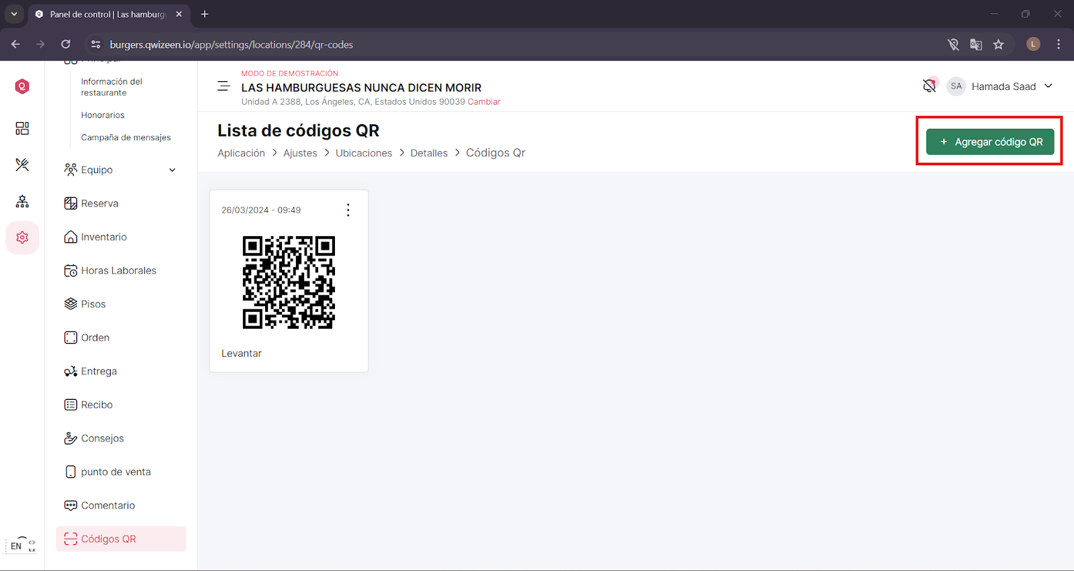The height and width of the screenshot is (571, 1074).
Task: Bookmark page with the star icon
Action: 999,44
